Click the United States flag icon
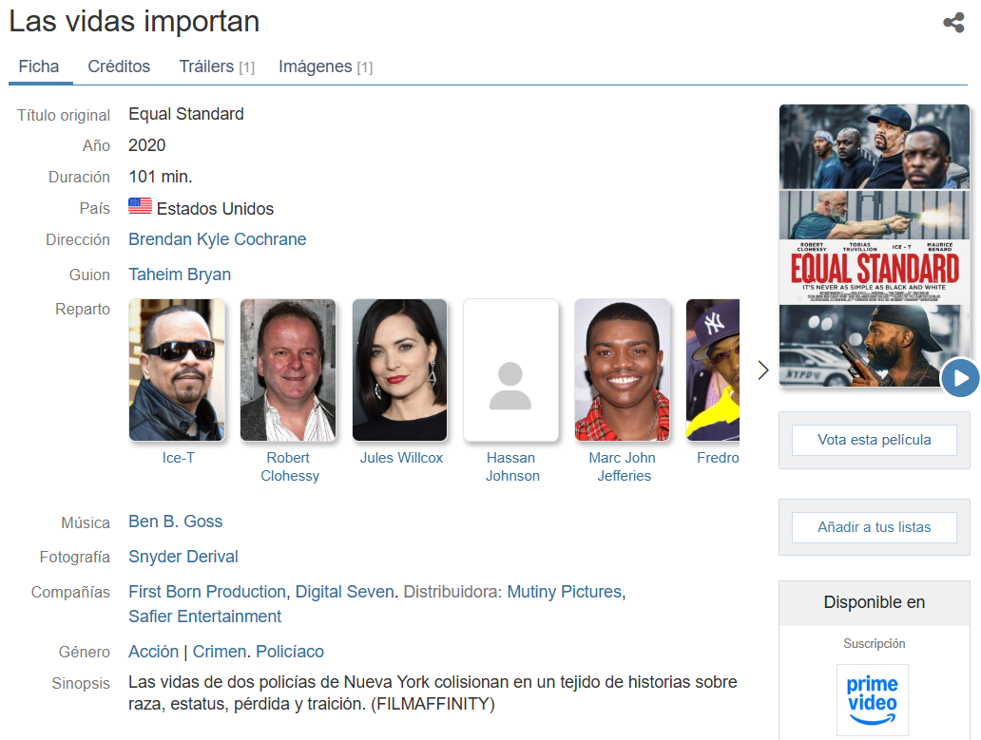The height and width of the screenshot is (740, 981). point(140,207)
